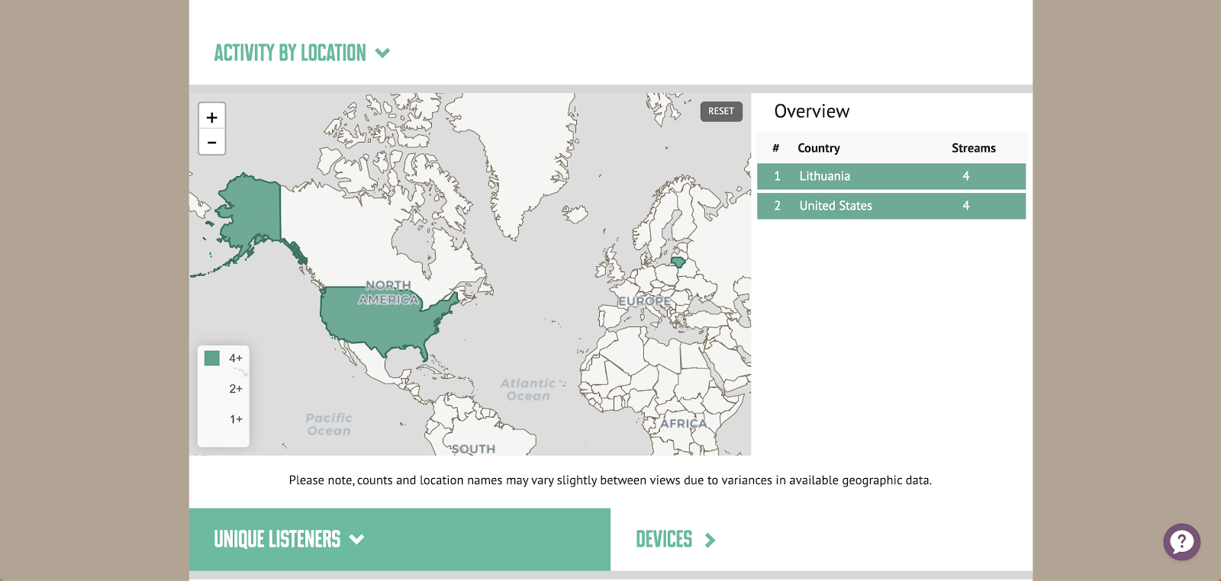
Task: Zoom out on the map
Action: coord(212,143)
